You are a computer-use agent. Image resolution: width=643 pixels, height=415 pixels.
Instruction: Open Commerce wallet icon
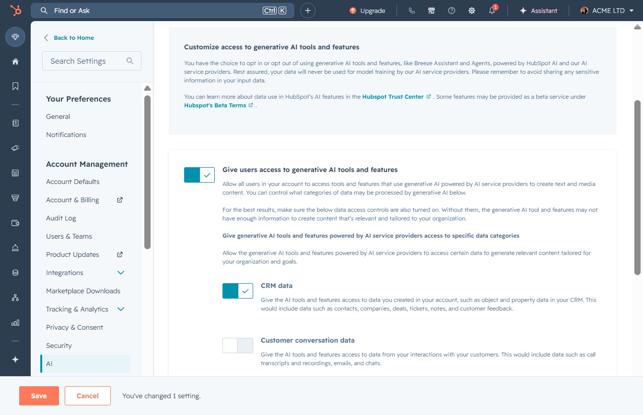coord(15,223)
